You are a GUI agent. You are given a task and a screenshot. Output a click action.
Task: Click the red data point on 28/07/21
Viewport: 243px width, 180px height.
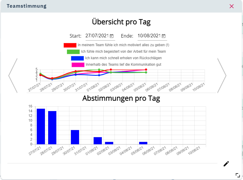point(52,78)
